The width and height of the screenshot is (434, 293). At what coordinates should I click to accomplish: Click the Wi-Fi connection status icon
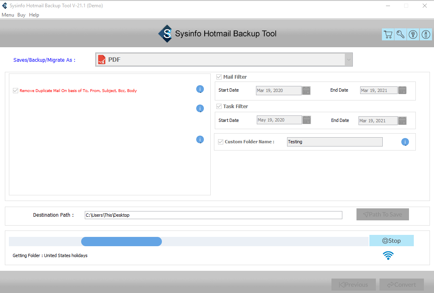pos(388,255)
